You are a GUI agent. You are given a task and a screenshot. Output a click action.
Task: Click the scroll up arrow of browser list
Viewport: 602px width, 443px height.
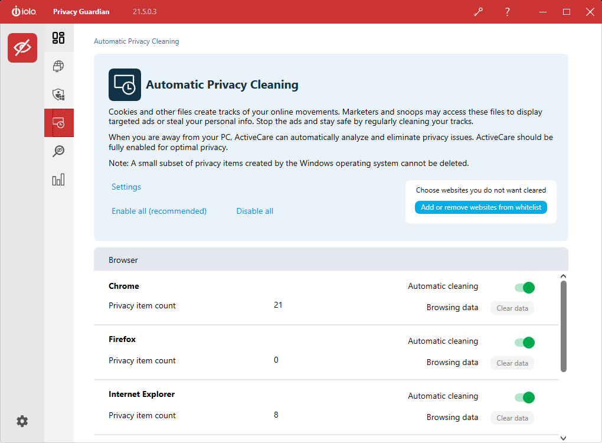[563, 276]
